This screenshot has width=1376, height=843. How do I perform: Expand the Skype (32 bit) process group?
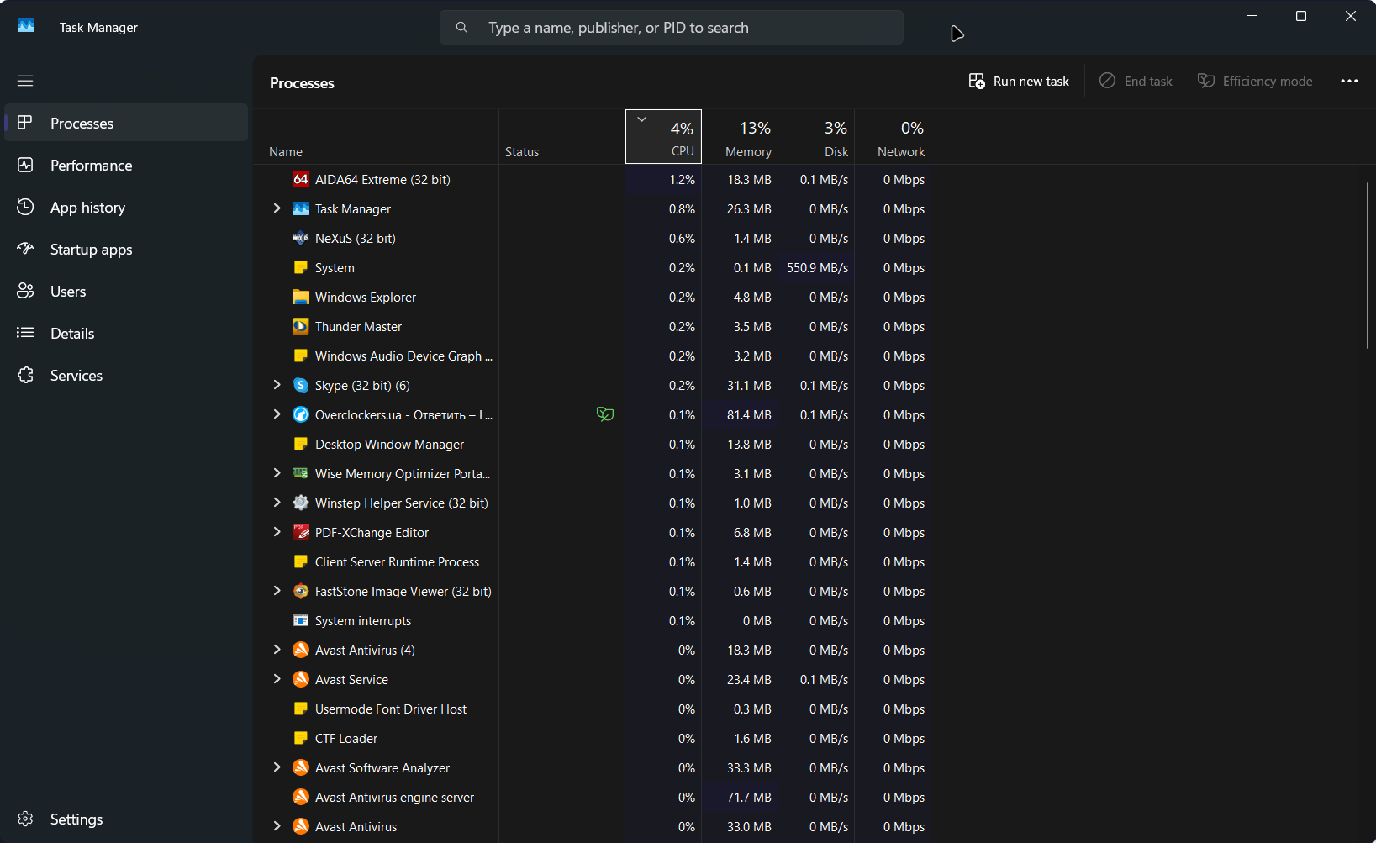[277, 385]
